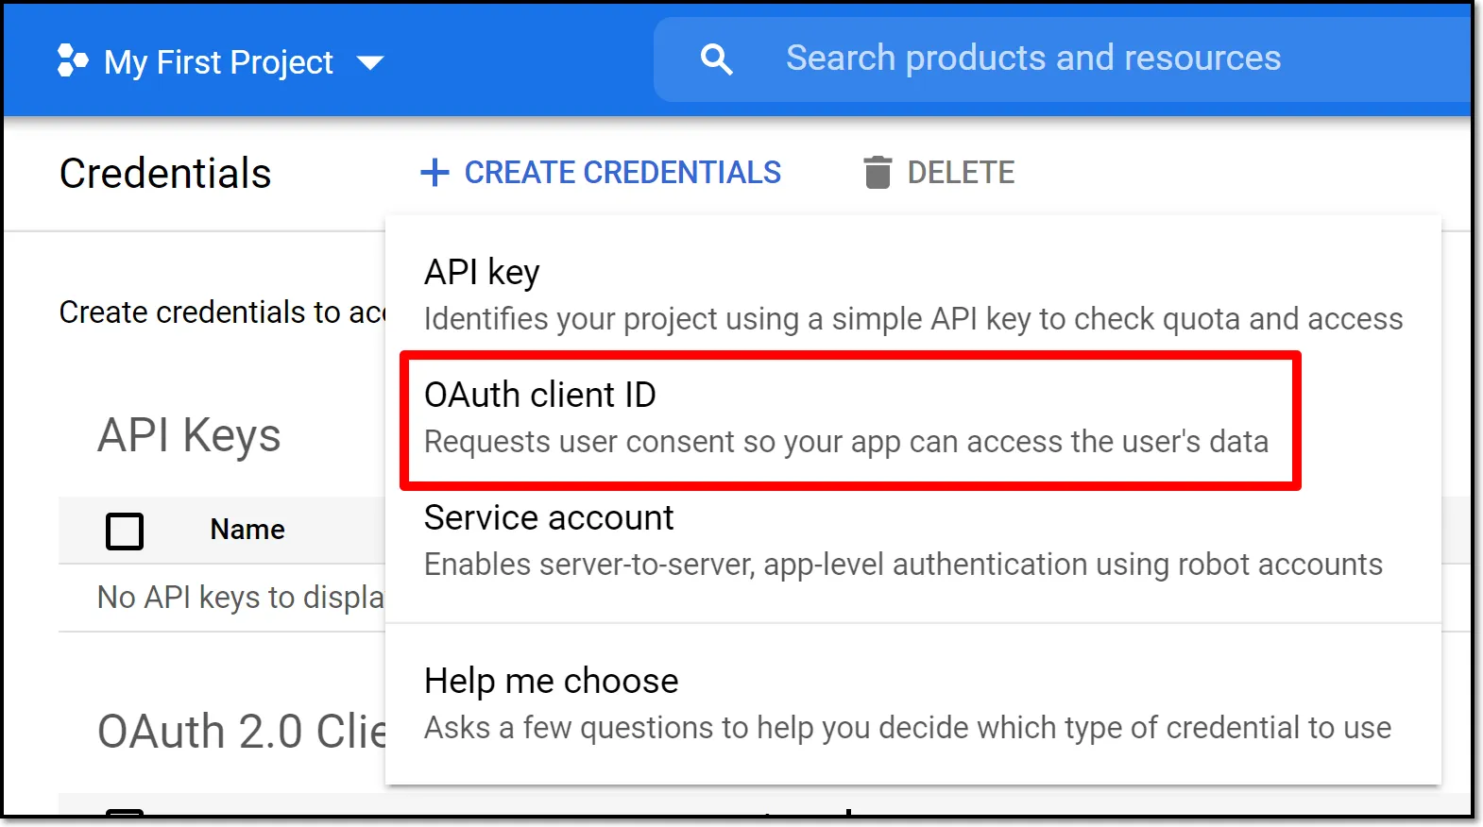Click the Google Cloud project hexagon icon
This screenshot has width=1483, height=827.
pyautogui.click(x=72, y=60)
